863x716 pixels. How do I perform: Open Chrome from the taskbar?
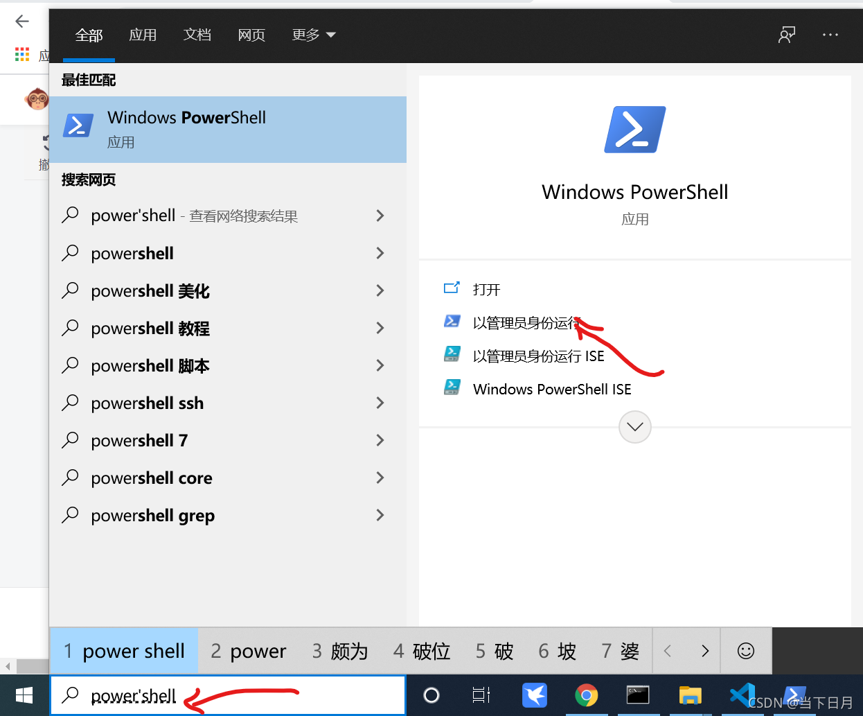click(586, 695)
